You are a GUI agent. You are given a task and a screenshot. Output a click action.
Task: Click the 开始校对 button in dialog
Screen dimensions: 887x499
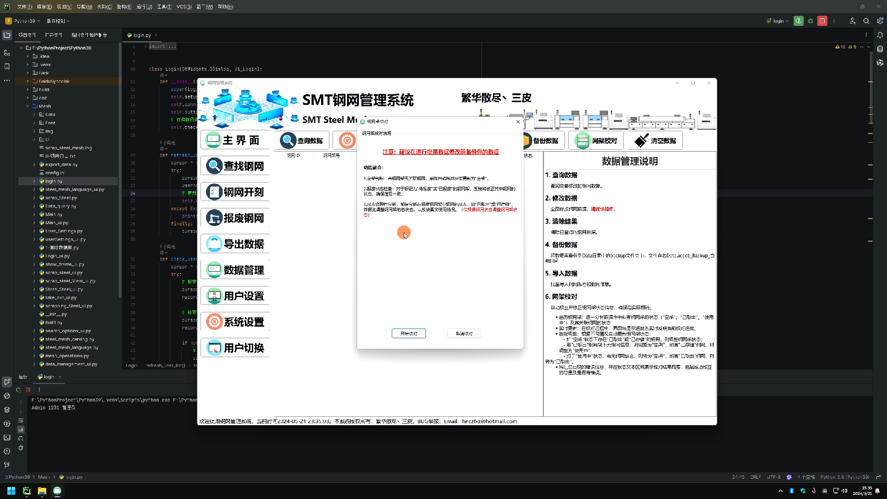tap(408, 333)
